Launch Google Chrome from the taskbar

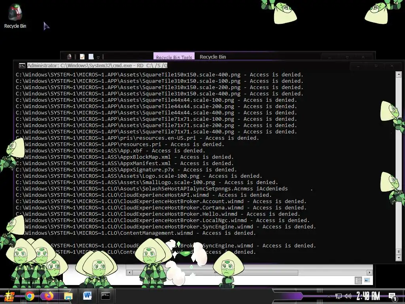(x=29, y=296)
